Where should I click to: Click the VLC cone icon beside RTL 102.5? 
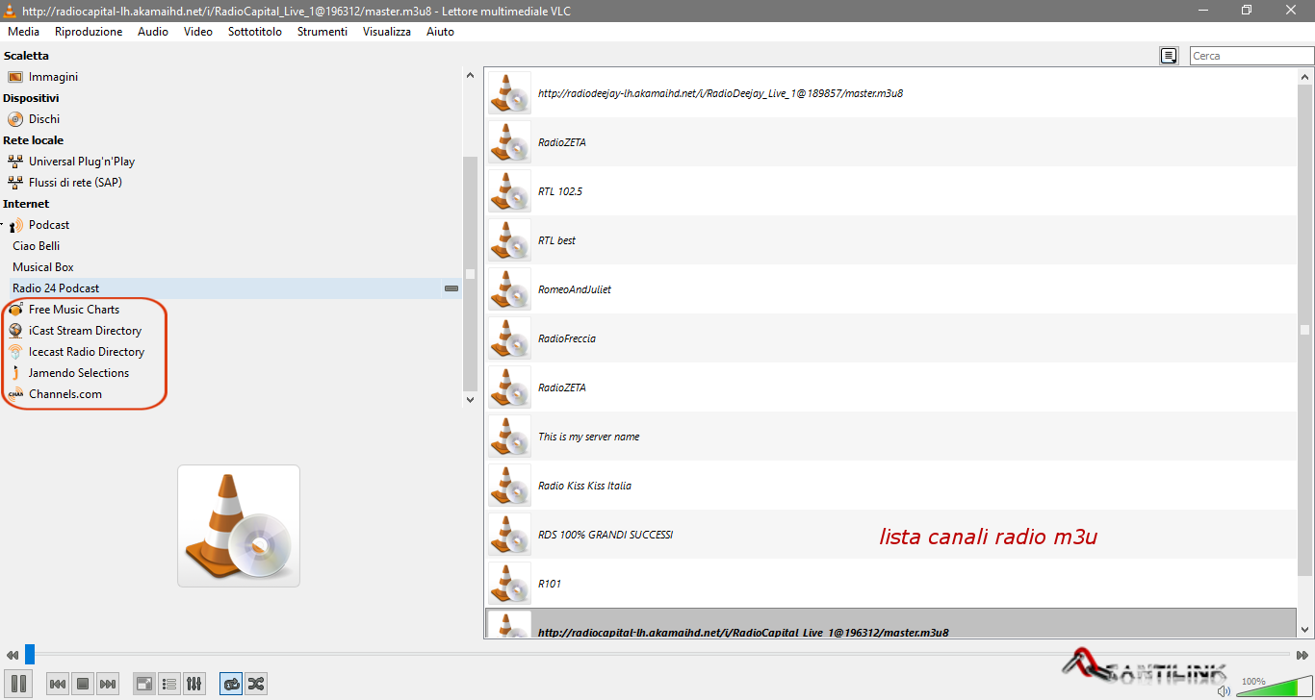(x=509, y=191)
